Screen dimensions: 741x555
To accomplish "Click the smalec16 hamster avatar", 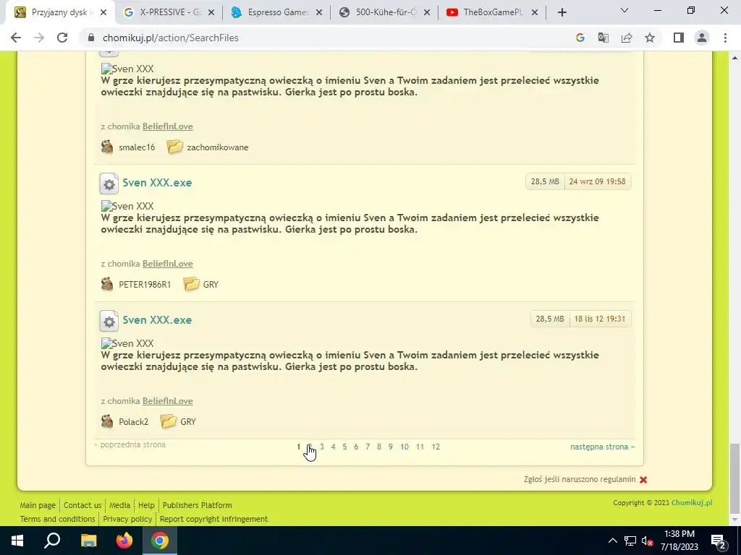I will pos(107,147).
